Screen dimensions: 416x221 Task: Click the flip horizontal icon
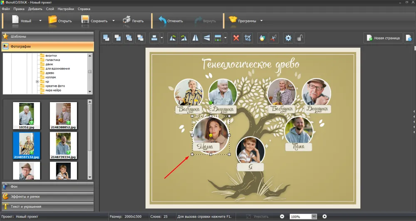tap(196, 38)
